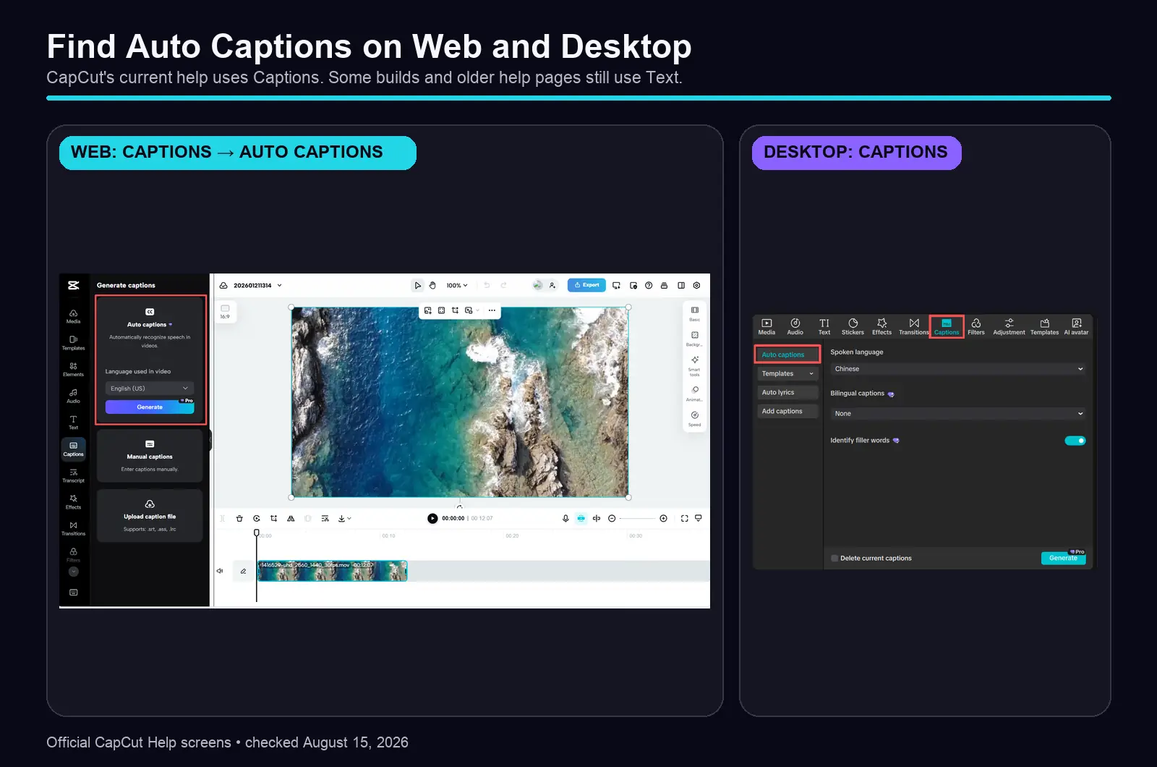Open Audio in the web editor sidebar

[x=73, y=396]
